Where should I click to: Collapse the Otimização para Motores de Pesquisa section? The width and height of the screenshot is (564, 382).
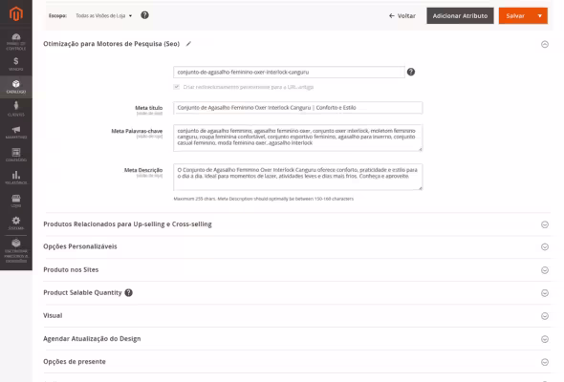(545, 44)
